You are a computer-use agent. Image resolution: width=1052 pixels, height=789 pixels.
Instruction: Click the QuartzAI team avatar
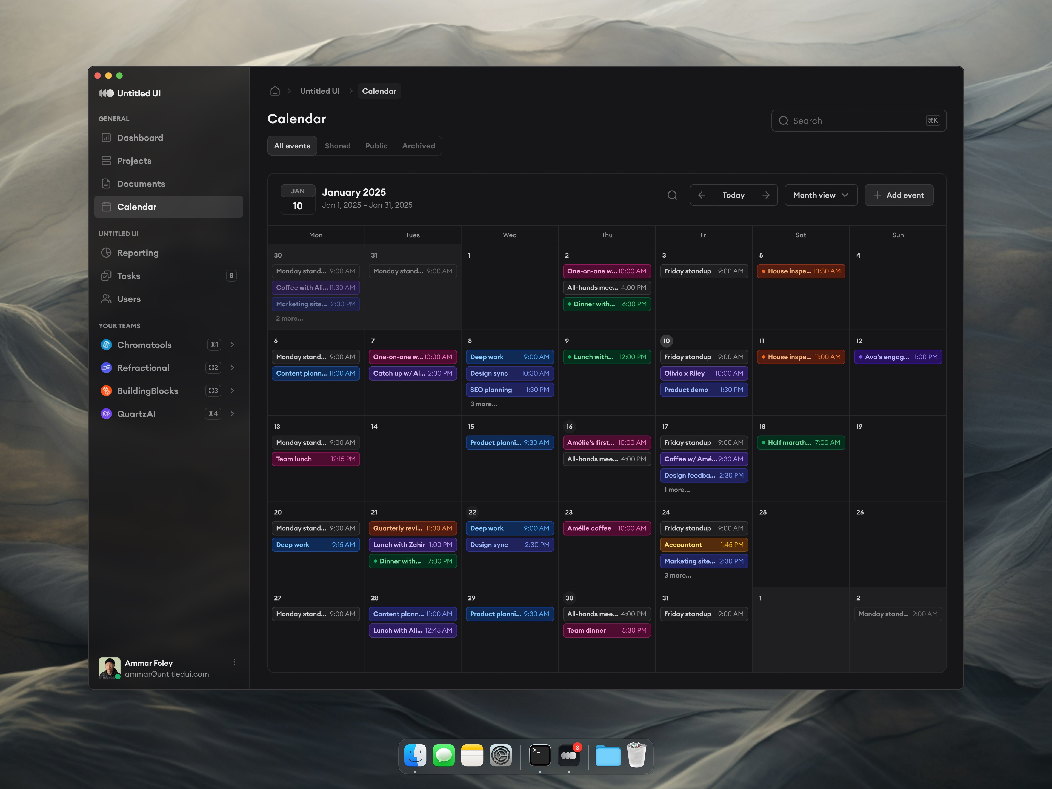(x=106, y=414)
